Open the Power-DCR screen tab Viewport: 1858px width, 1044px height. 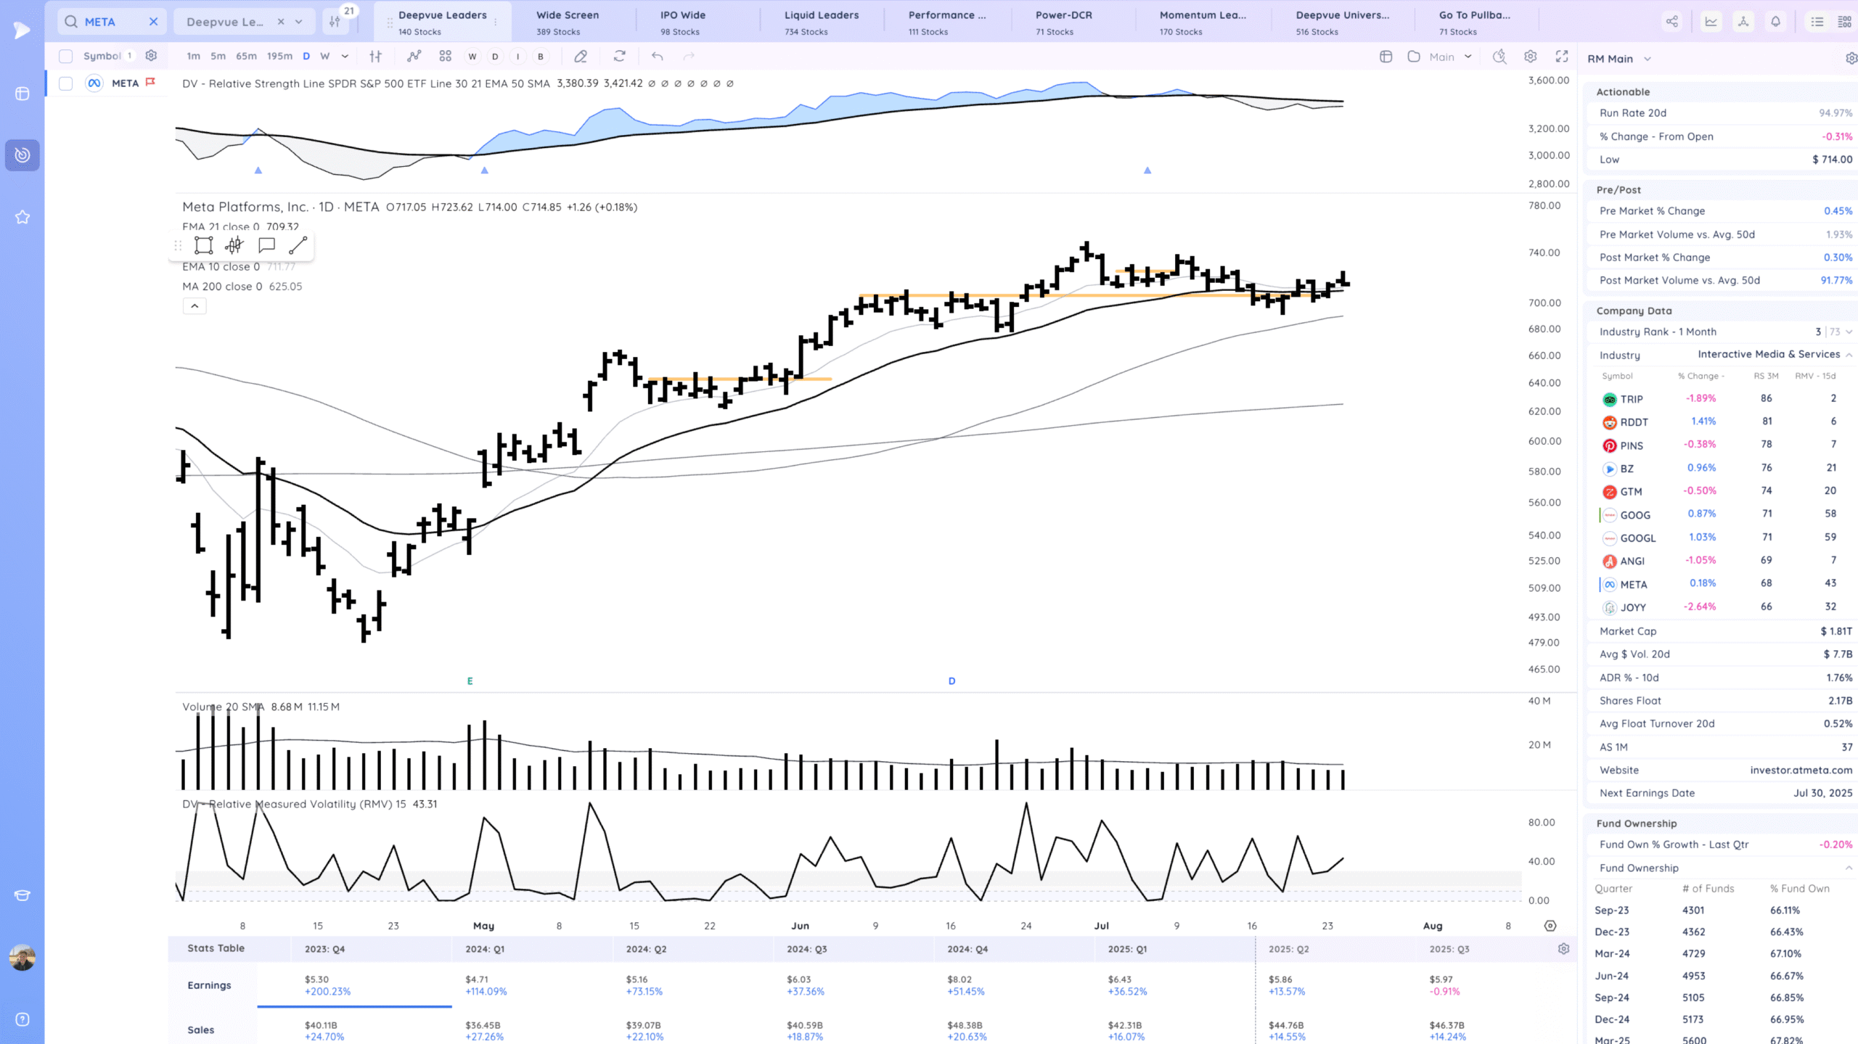tap(1063, 22)
